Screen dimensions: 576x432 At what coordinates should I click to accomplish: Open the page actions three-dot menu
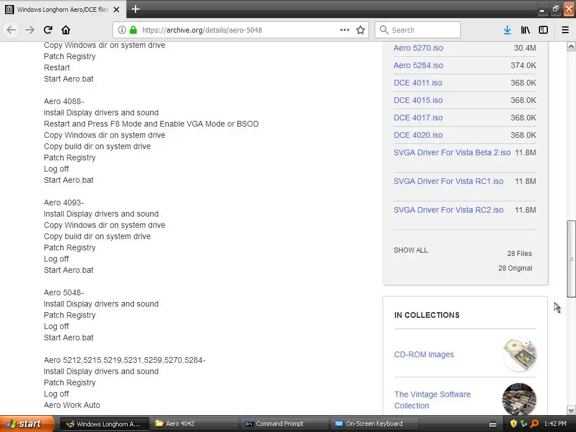tap(345, 30)
